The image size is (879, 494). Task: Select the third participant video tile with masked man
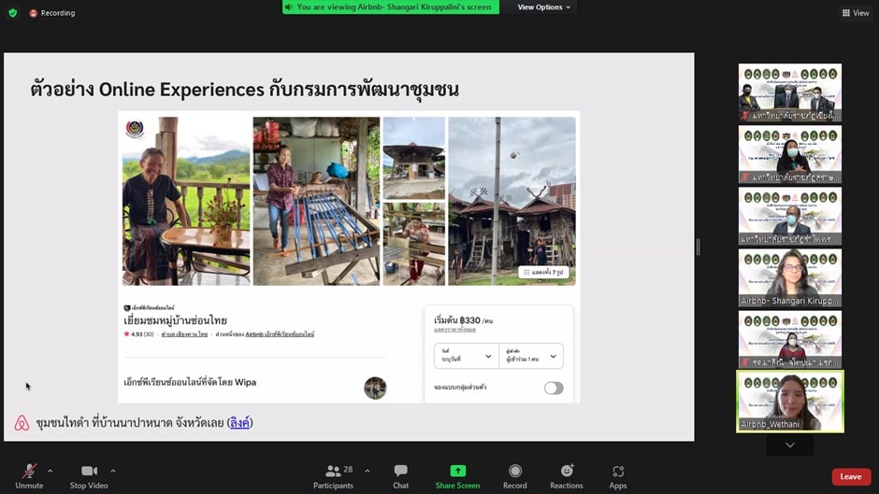click(x=790, y=217)
